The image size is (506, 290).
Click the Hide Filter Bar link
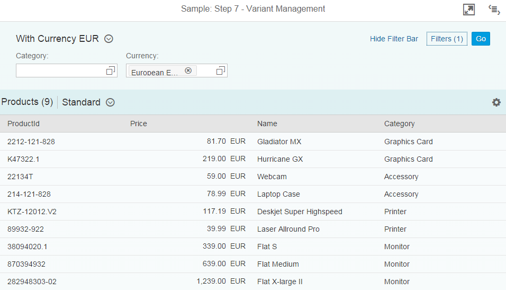394,39
